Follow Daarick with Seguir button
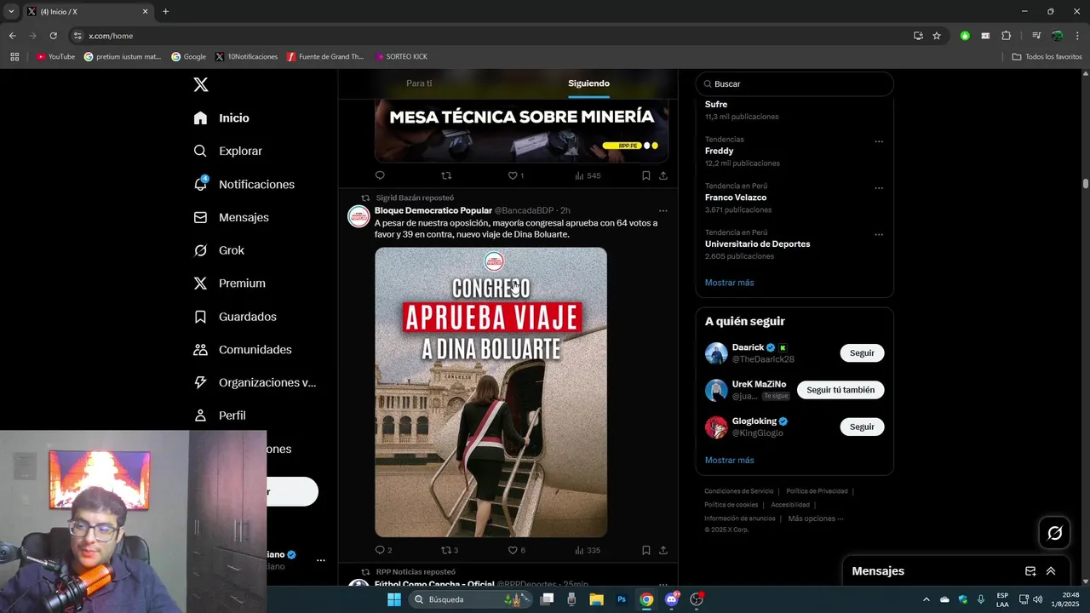The image size is (1090, 613). coord(862,353)
